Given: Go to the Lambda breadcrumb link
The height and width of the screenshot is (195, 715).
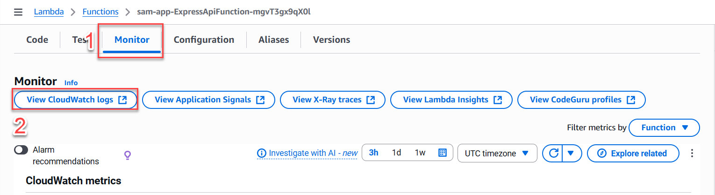Looking at the screenshot, I should (x=49, y=12).
